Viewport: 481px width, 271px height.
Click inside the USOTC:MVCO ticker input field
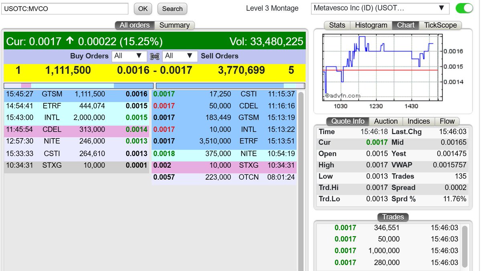click(x=64, y=8)
